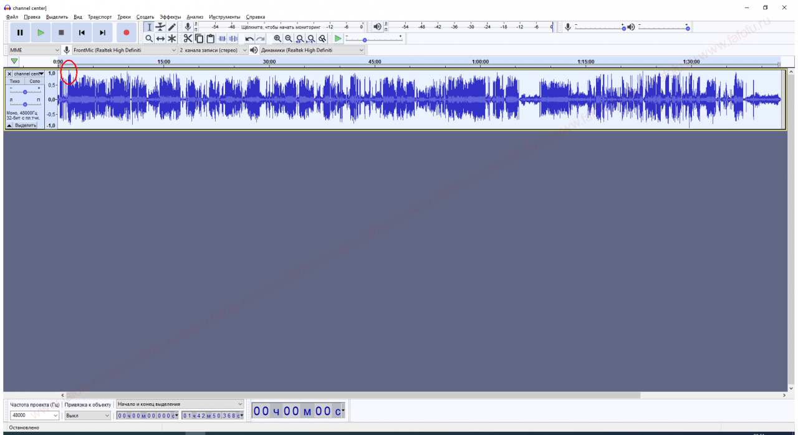Click the Silence audio icon
Viewport: 798px width, 435px height.
[233, 39]
